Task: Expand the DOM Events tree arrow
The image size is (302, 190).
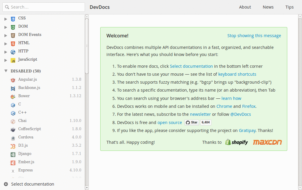Action: click(6, 36)
